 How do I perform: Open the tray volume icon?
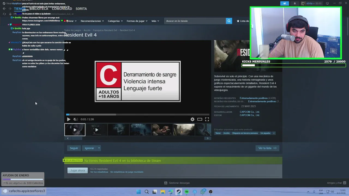click(x=332, y=192)
